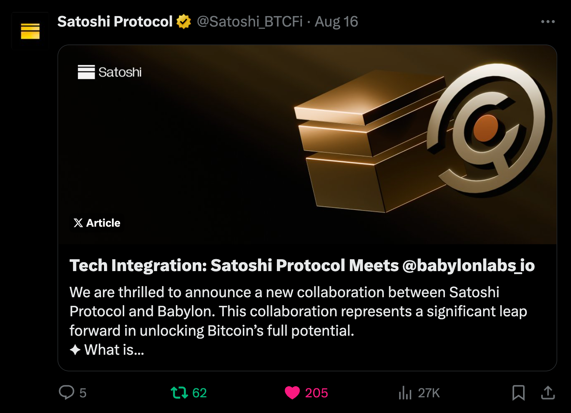
Task: Undo the repost via green retweet icon
Action: coord(179,393)
